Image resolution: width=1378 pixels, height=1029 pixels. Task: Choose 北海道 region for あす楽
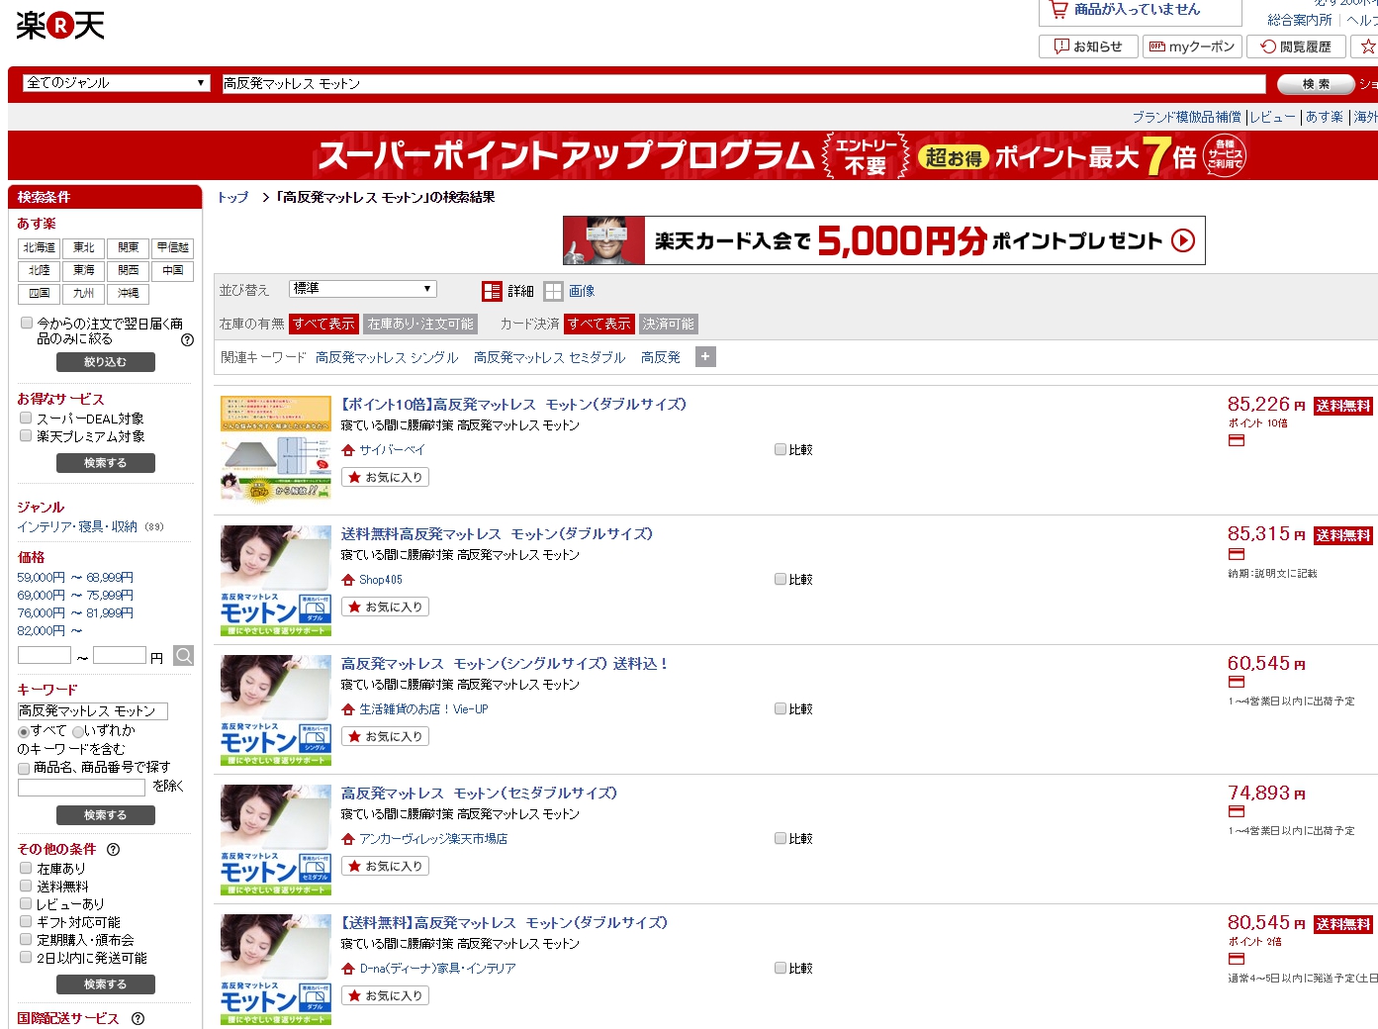(40, 247)
